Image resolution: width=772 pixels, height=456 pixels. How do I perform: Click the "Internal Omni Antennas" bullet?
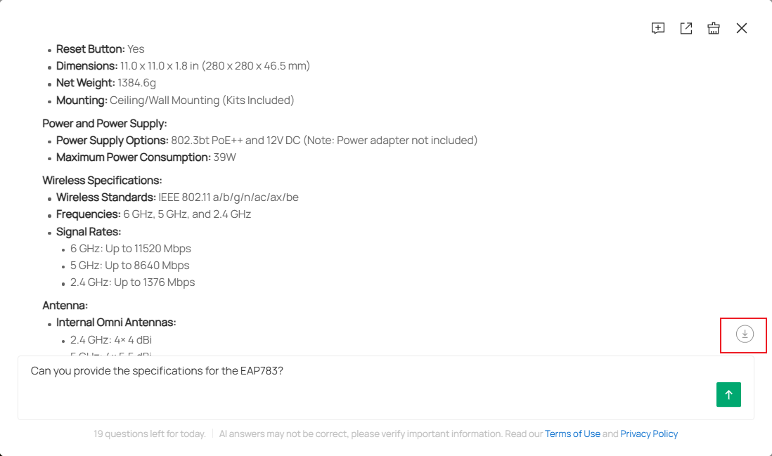coord(116,323)
